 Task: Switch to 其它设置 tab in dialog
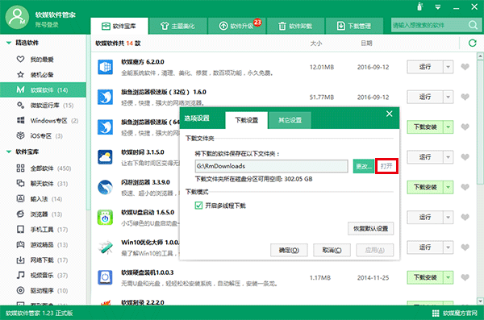coord(290,120)
